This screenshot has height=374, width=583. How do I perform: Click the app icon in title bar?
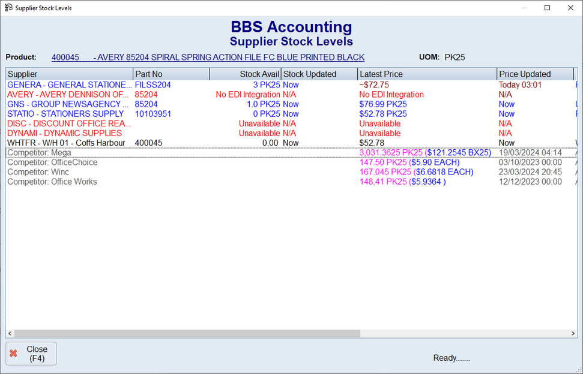pyautogui.click(x=8, y=8)
